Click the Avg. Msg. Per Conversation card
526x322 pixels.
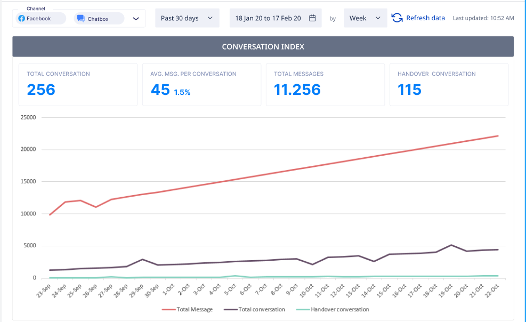(201, 84)
